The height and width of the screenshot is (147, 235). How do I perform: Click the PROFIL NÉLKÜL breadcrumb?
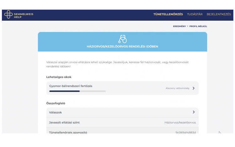(x=198, y=26)
